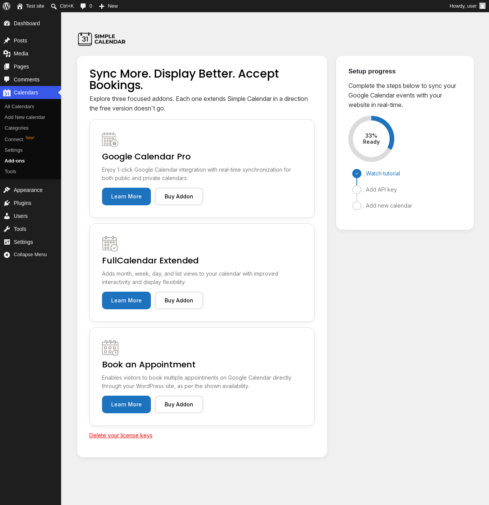Click Delete your license keys link

coord(121,435)
